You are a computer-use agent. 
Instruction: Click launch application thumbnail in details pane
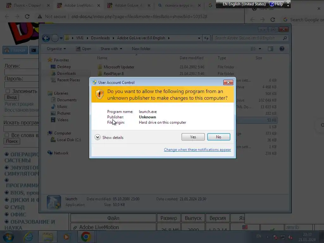coord(54,202)
